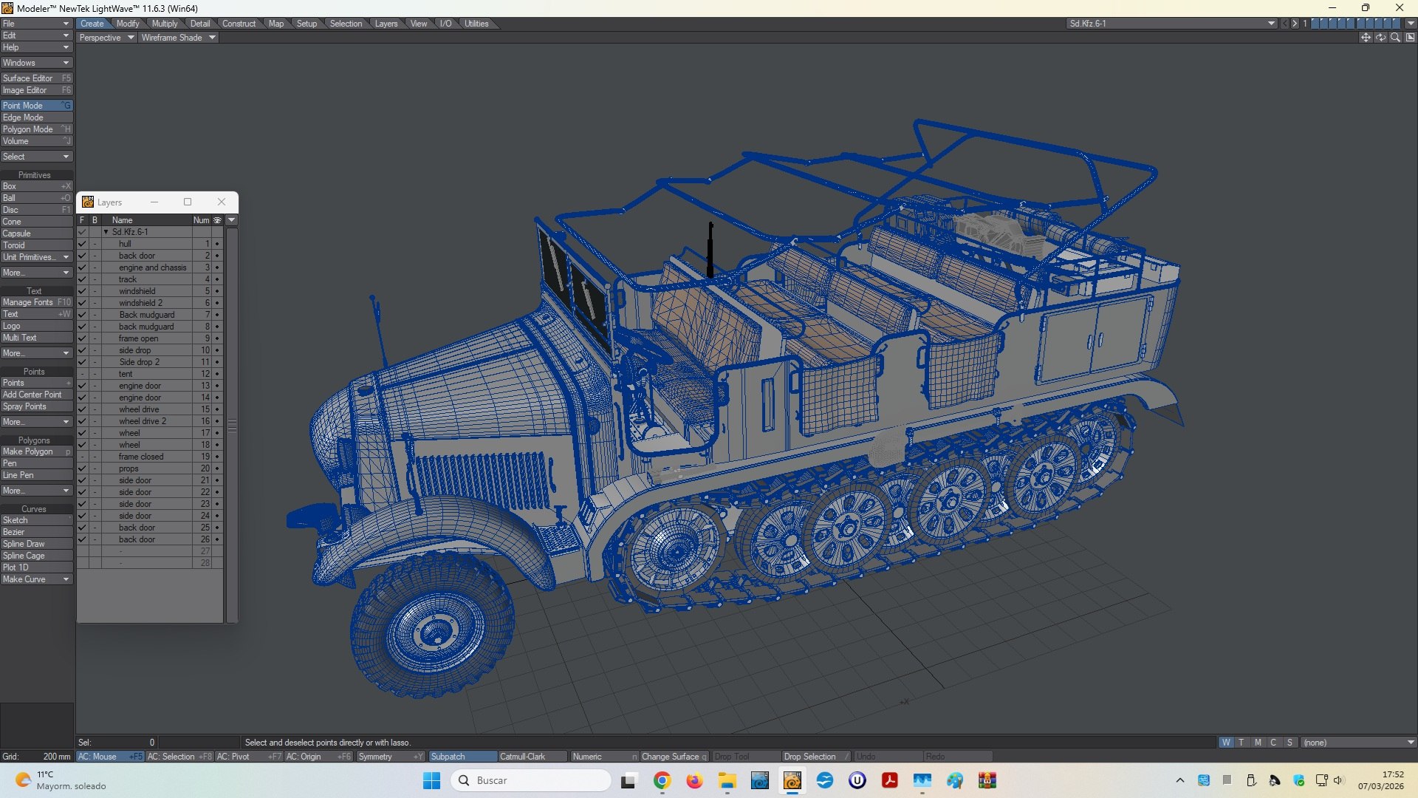Toggle visibility dot for windshield layer
The width and height of the screenshot is (1418, 798).
(217, 291)
